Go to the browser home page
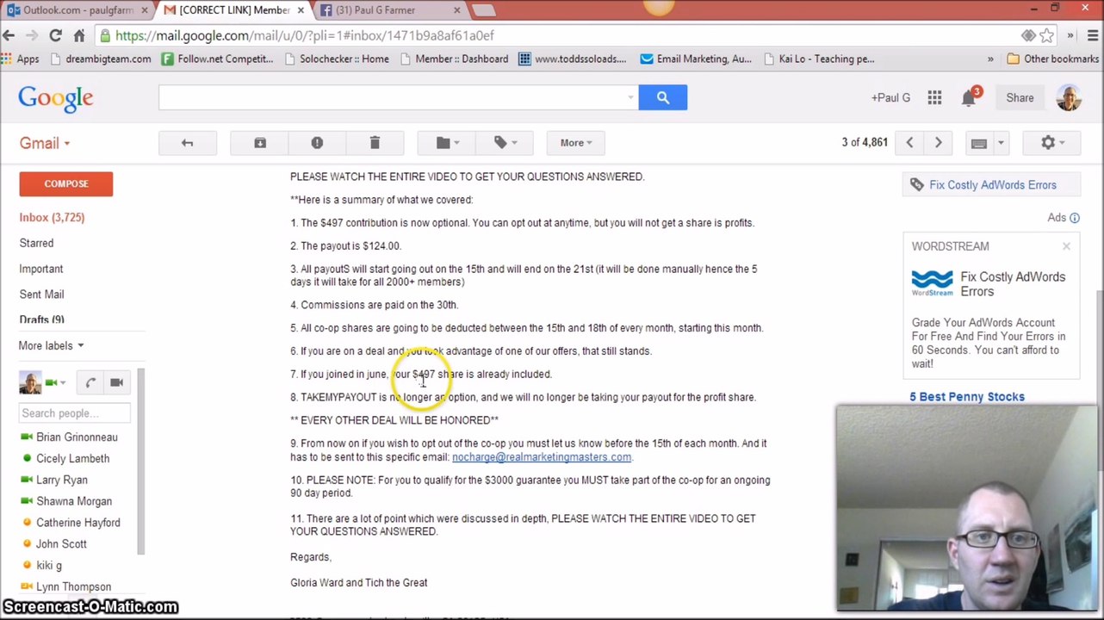 (78, 35)
